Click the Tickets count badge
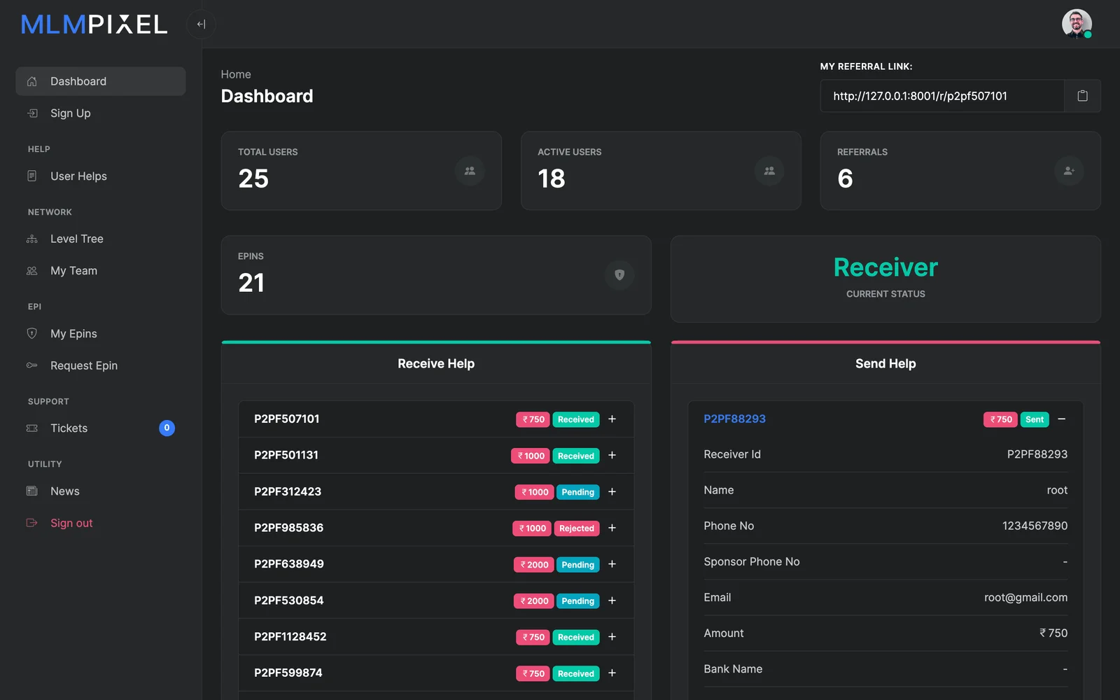 (167, 428)
